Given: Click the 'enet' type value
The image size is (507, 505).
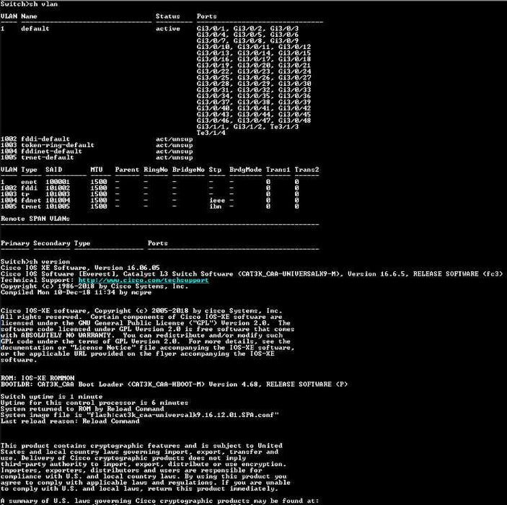Looking at the screenshot, I should point(29,182).
